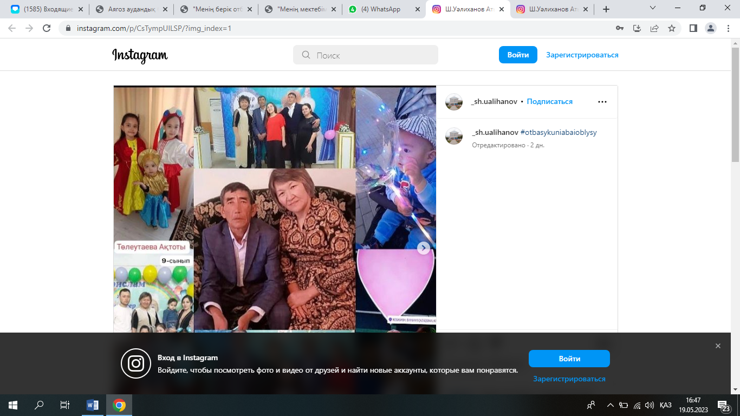
Task: Toggle the ҚАЗ keyboard language indicator
Action: point(666,405)
